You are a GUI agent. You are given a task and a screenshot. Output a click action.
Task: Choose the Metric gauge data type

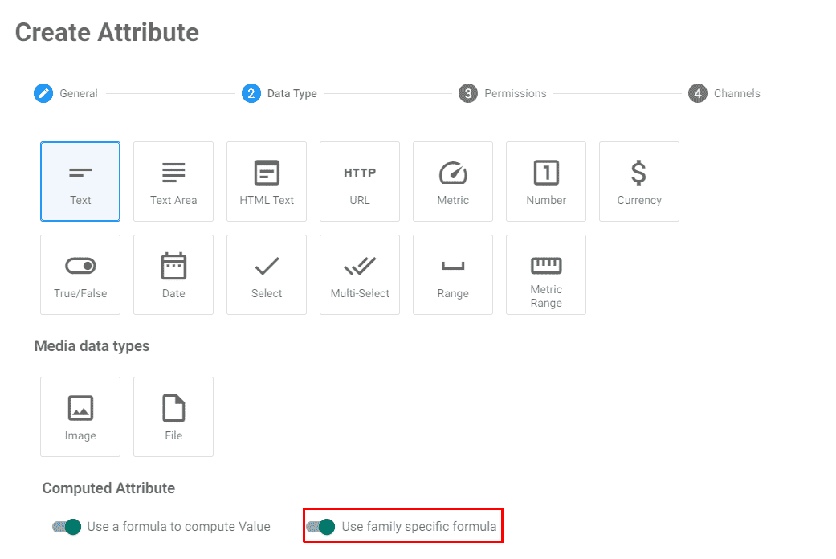pyautogui.click(x=453, y=182)
